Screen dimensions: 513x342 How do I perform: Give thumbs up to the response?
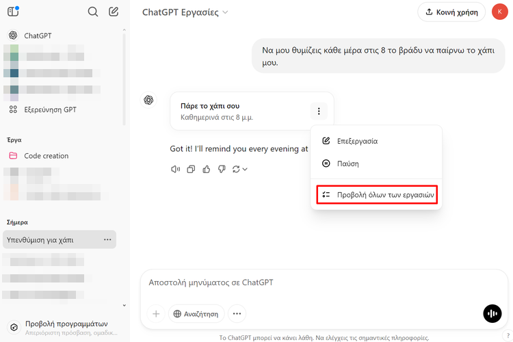click(x=206, y=169)
